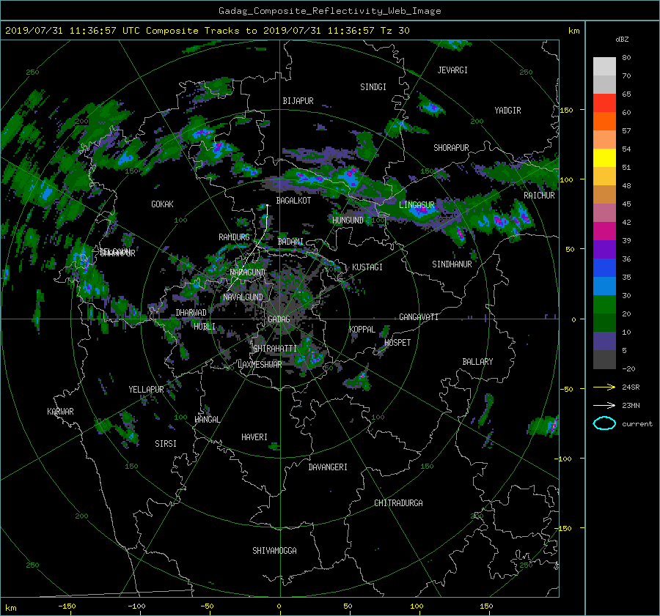Click the JEVARGI city label
660x616 pixels.
pyautogui.click(x=452, y=70)
